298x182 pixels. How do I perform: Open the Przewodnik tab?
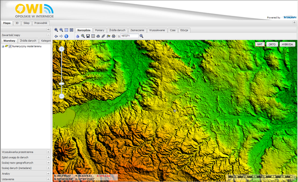41,23
